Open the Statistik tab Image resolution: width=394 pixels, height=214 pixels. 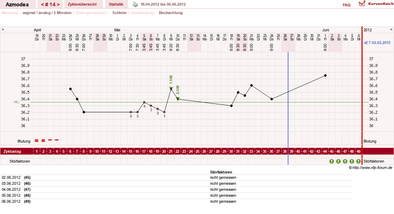(116, 4)
